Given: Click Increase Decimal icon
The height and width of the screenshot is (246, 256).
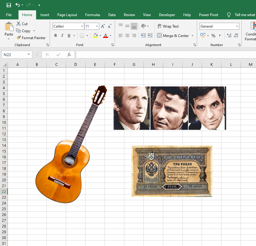Looking at the screenshot, I should coord(229,35).
